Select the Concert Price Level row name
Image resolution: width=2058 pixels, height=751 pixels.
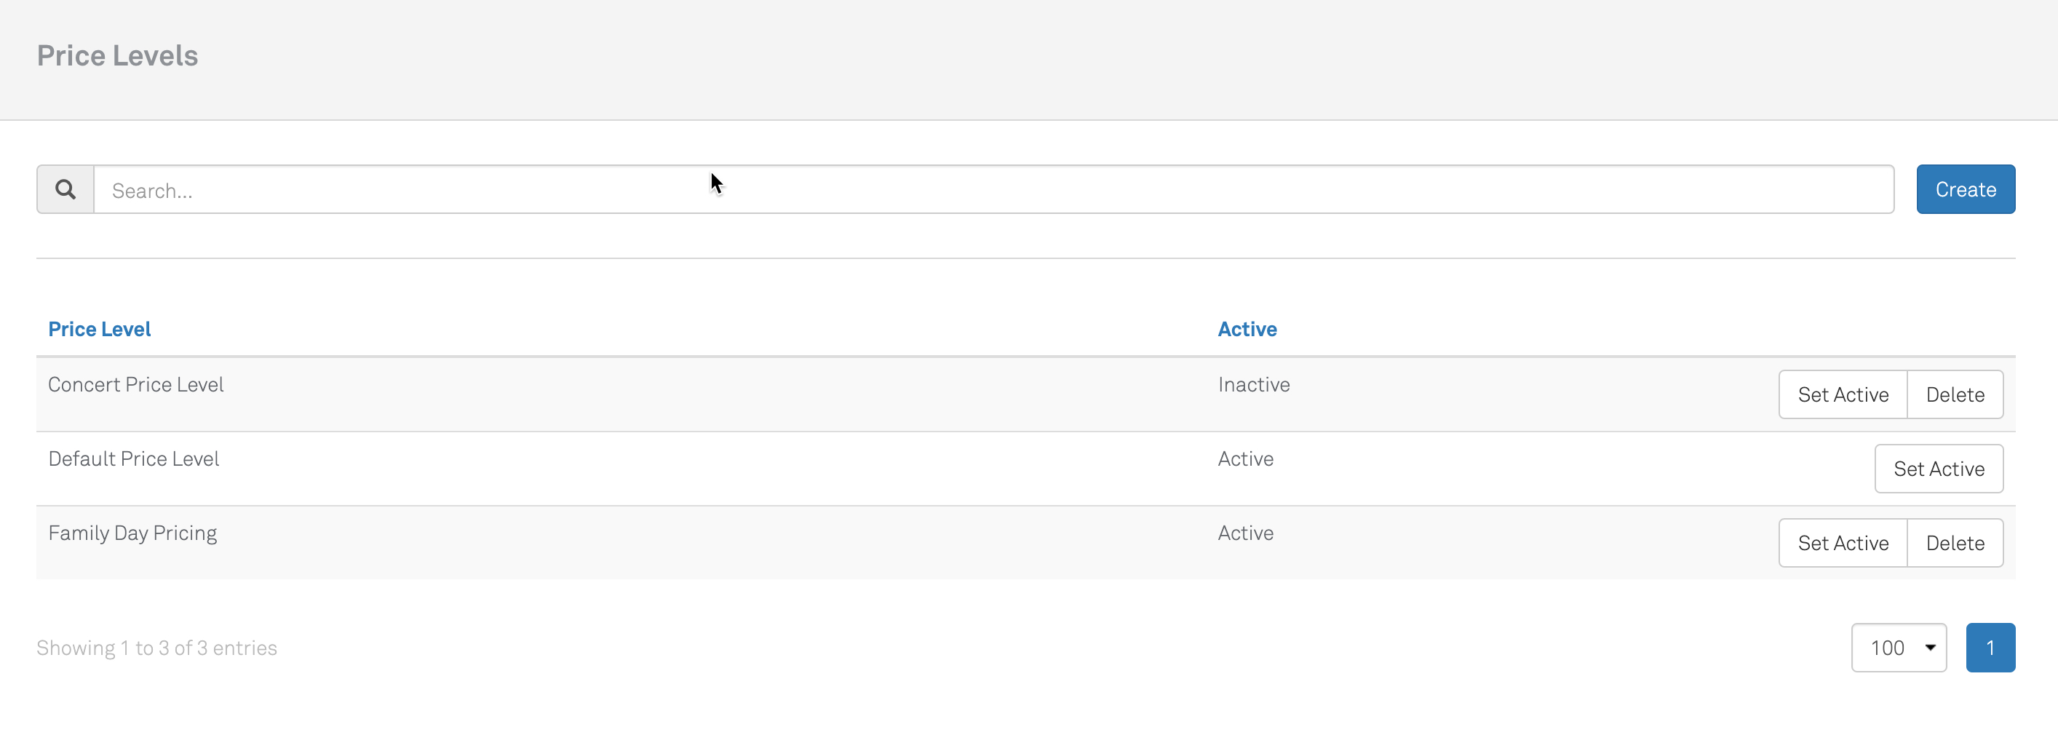click(x=136, y=385)
